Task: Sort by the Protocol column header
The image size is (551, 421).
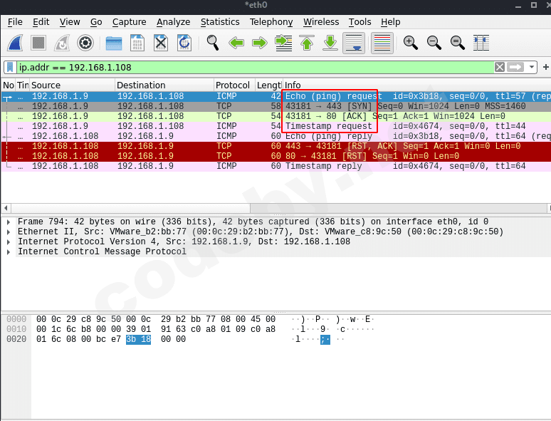Action: (232, 85)
